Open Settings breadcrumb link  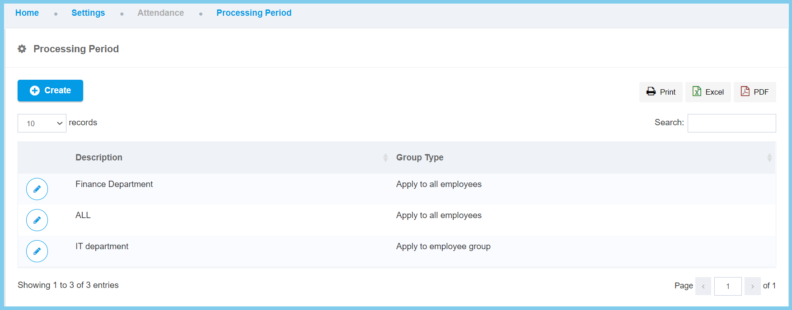(x=88, y=13)
